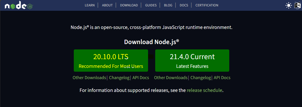Screen dimensions: 302x107
Task: View Changelog for the LTS release
Action: click(119, 78)
